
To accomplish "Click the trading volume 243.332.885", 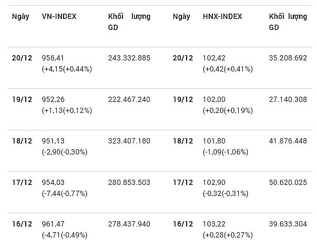I will pos(129,58).
